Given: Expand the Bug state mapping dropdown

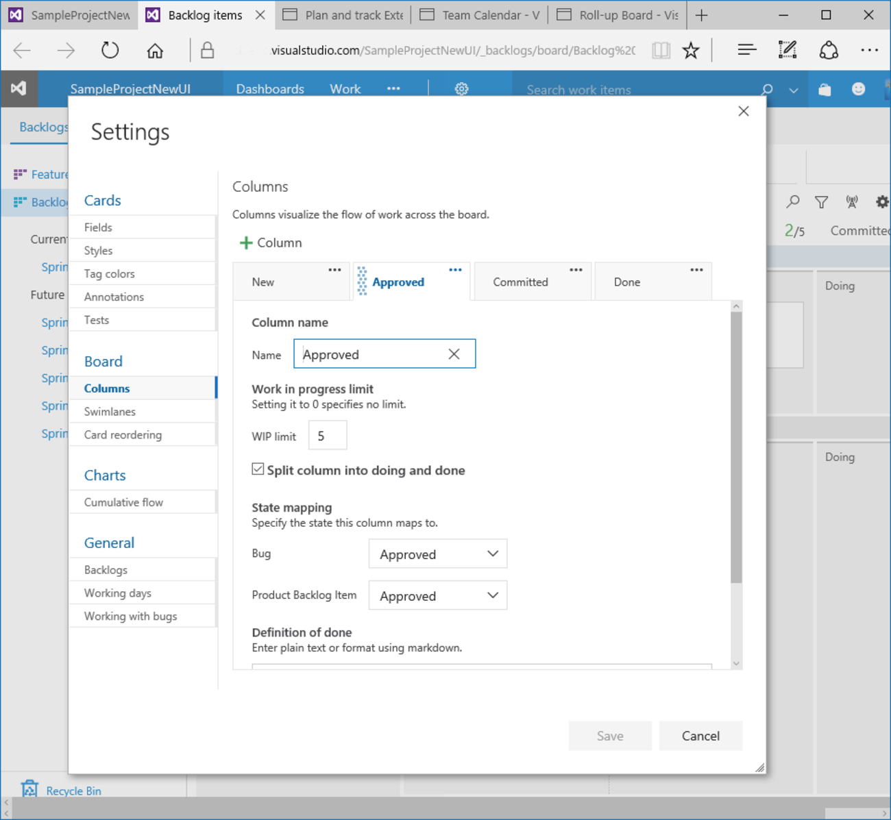Looking at the screenshot, I should (438, 554).
